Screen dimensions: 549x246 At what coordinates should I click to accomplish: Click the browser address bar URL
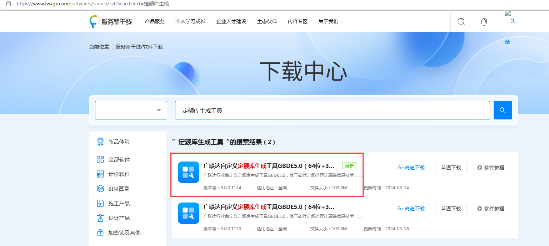(93, 4)
